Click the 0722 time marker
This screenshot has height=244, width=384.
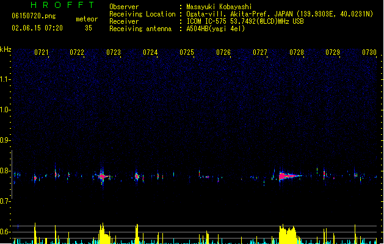click(x=77, y=52)
